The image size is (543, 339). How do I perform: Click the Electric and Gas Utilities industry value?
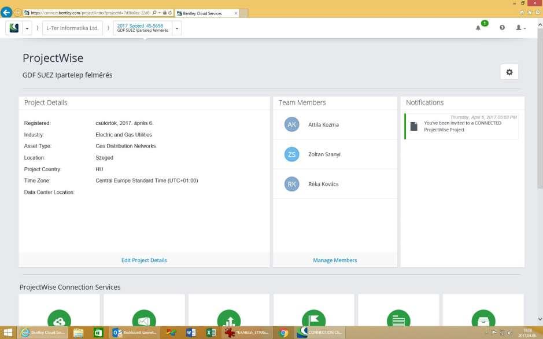click(124, 135)
